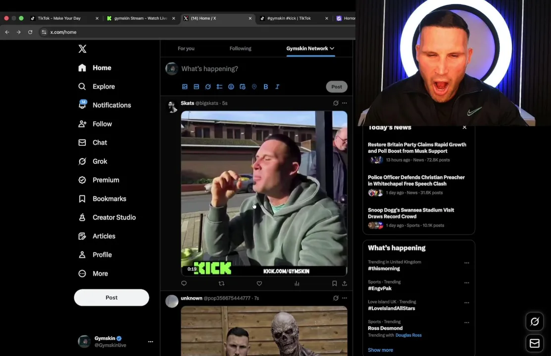This screenshot has height=356, width=551.
Task: Click the X logo in the sidebar
Action: click(82, 49)
